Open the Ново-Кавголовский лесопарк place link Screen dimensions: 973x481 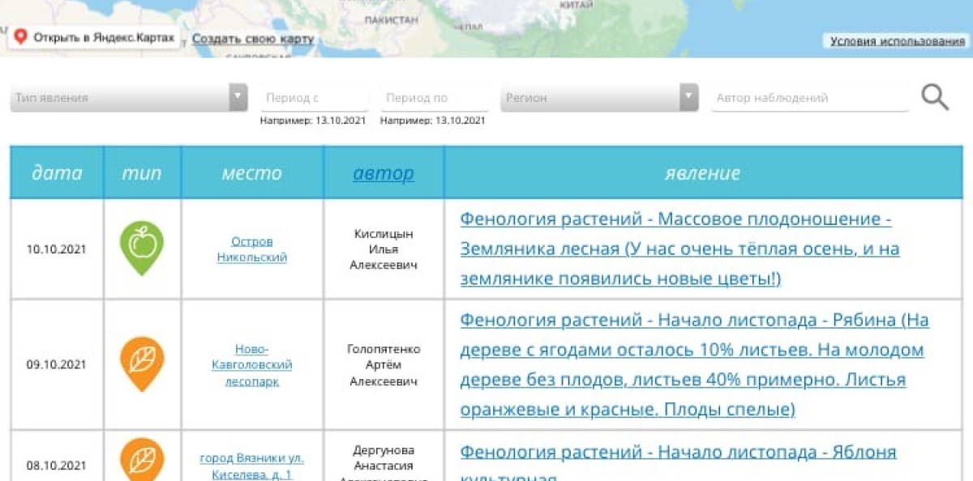pos(252,364)
